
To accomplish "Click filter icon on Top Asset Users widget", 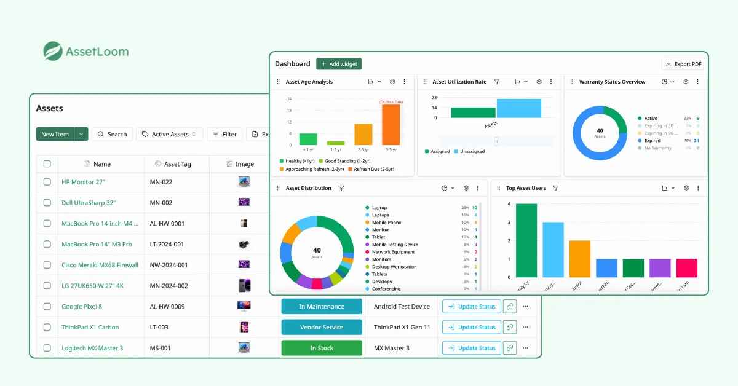I will click(555, 188).
